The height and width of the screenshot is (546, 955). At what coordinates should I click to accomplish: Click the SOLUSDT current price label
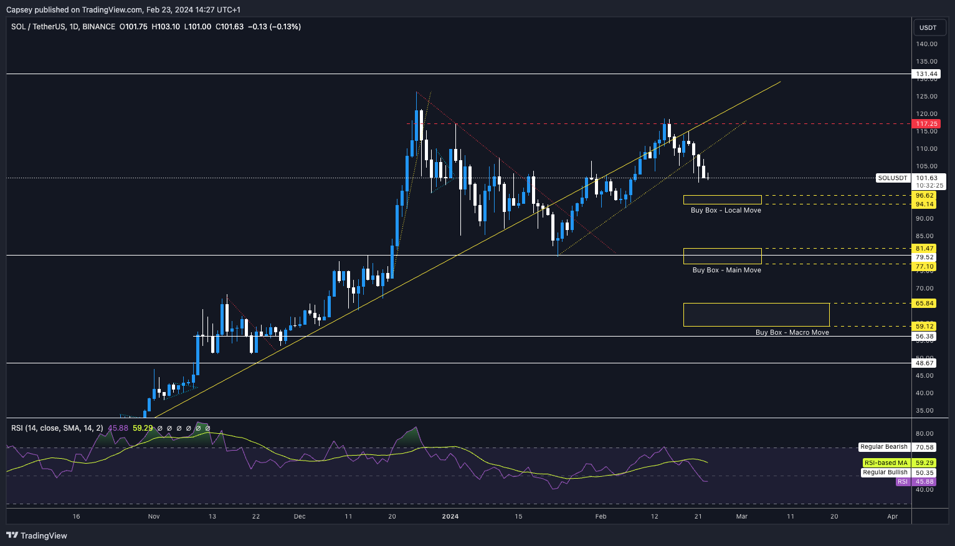click(x=893, y=178)
